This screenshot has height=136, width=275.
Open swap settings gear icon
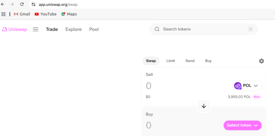(261, 61)
